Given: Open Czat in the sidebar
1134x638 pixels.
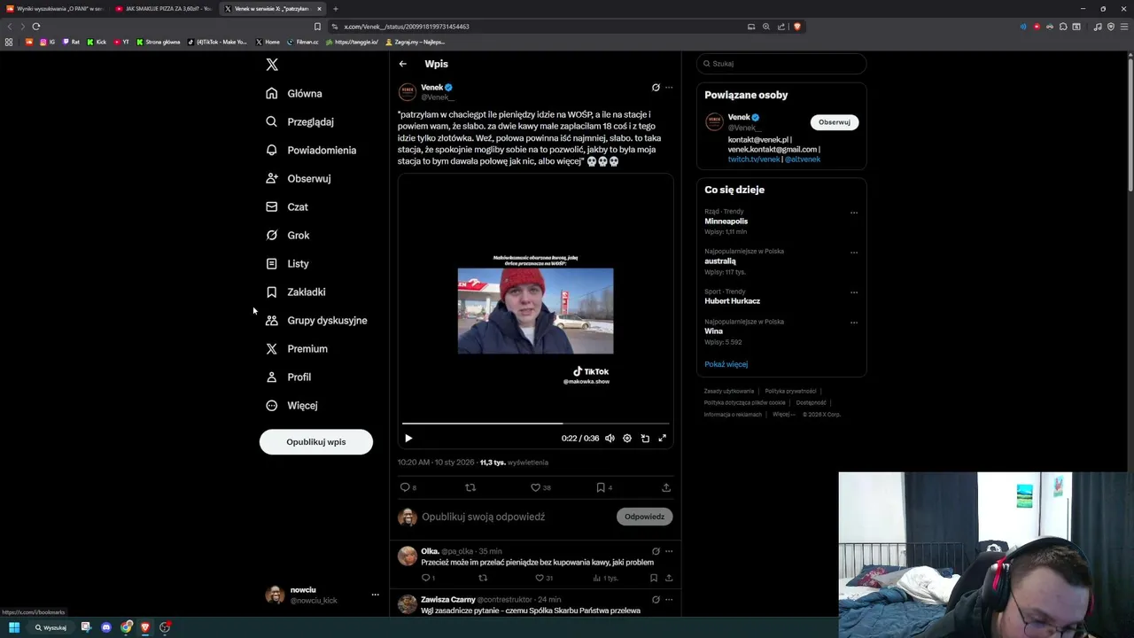Looking at the screenshot, I should coord(287,206).
